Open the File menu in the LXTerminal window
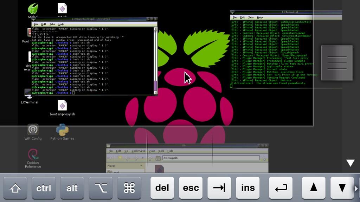Viewport: 360px width, 202px height. tap(234, 18)
